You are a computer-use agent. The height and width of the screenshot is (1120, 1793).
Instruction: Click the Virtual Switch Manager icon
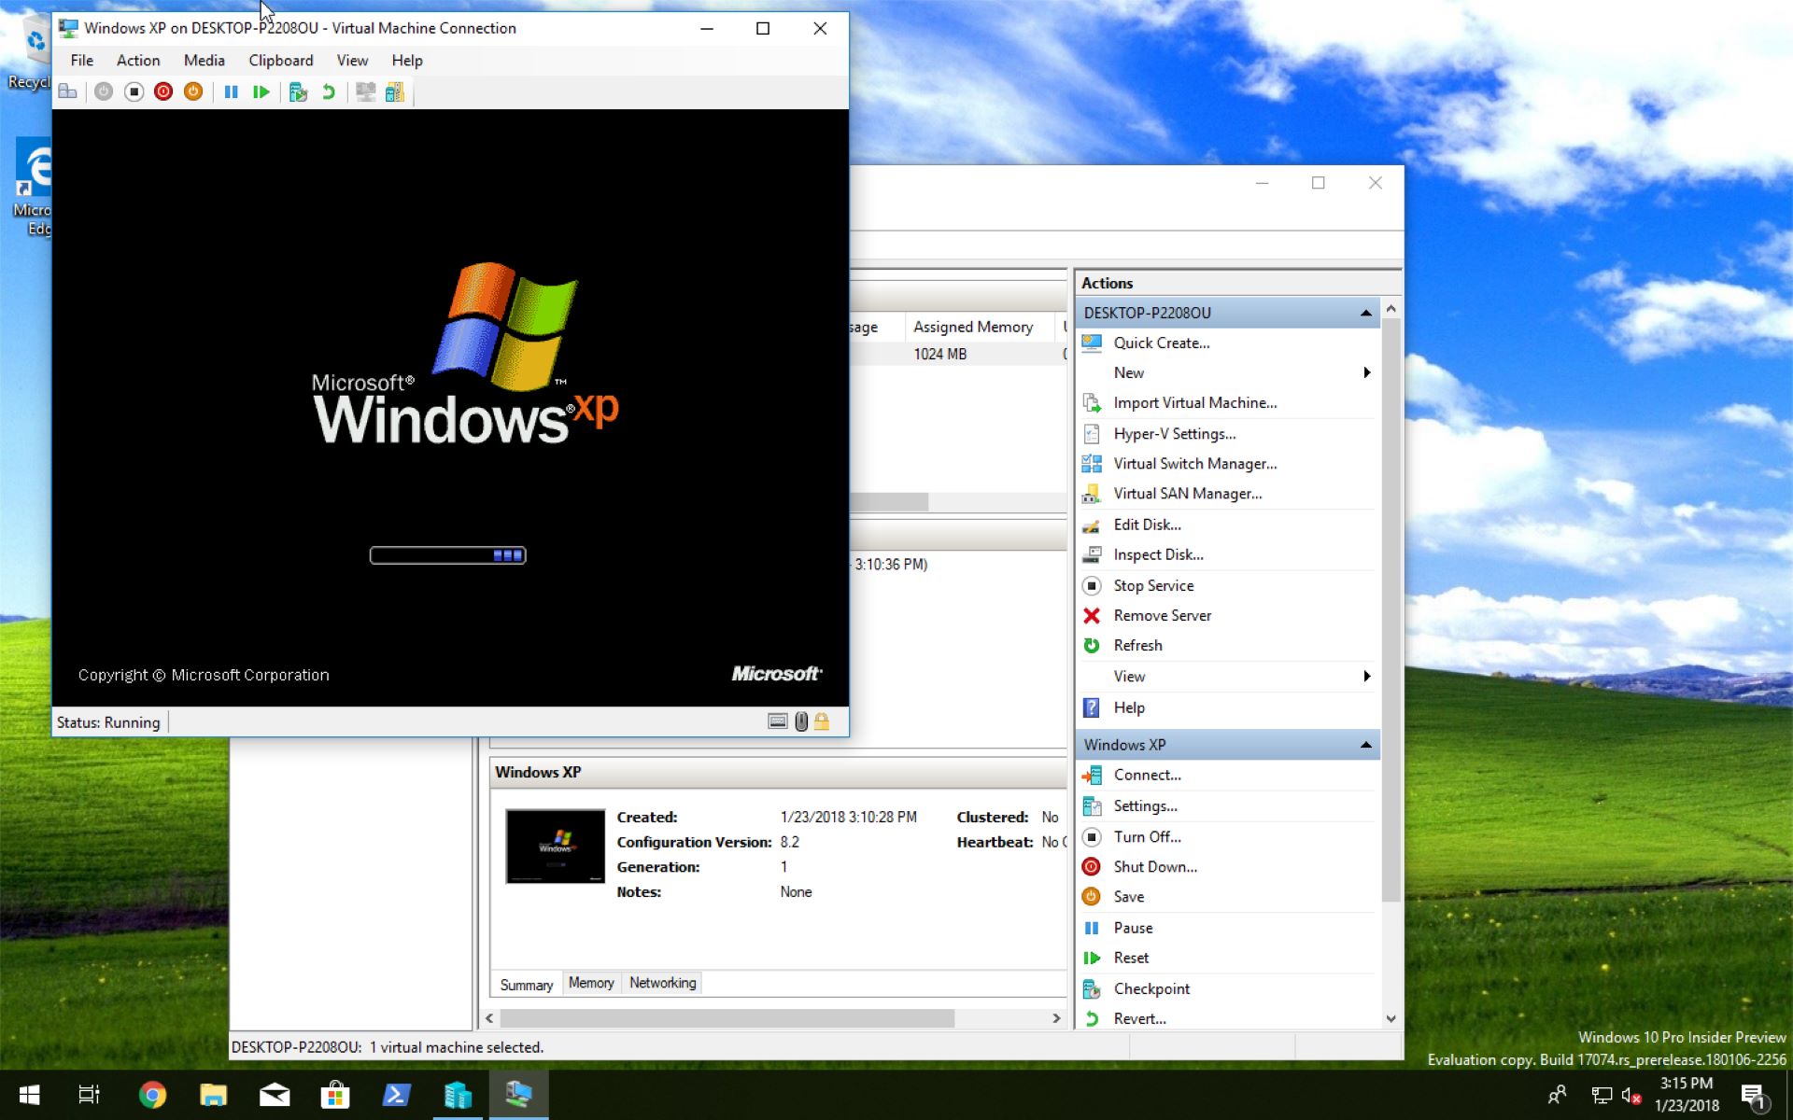(x=1092, y=463)
